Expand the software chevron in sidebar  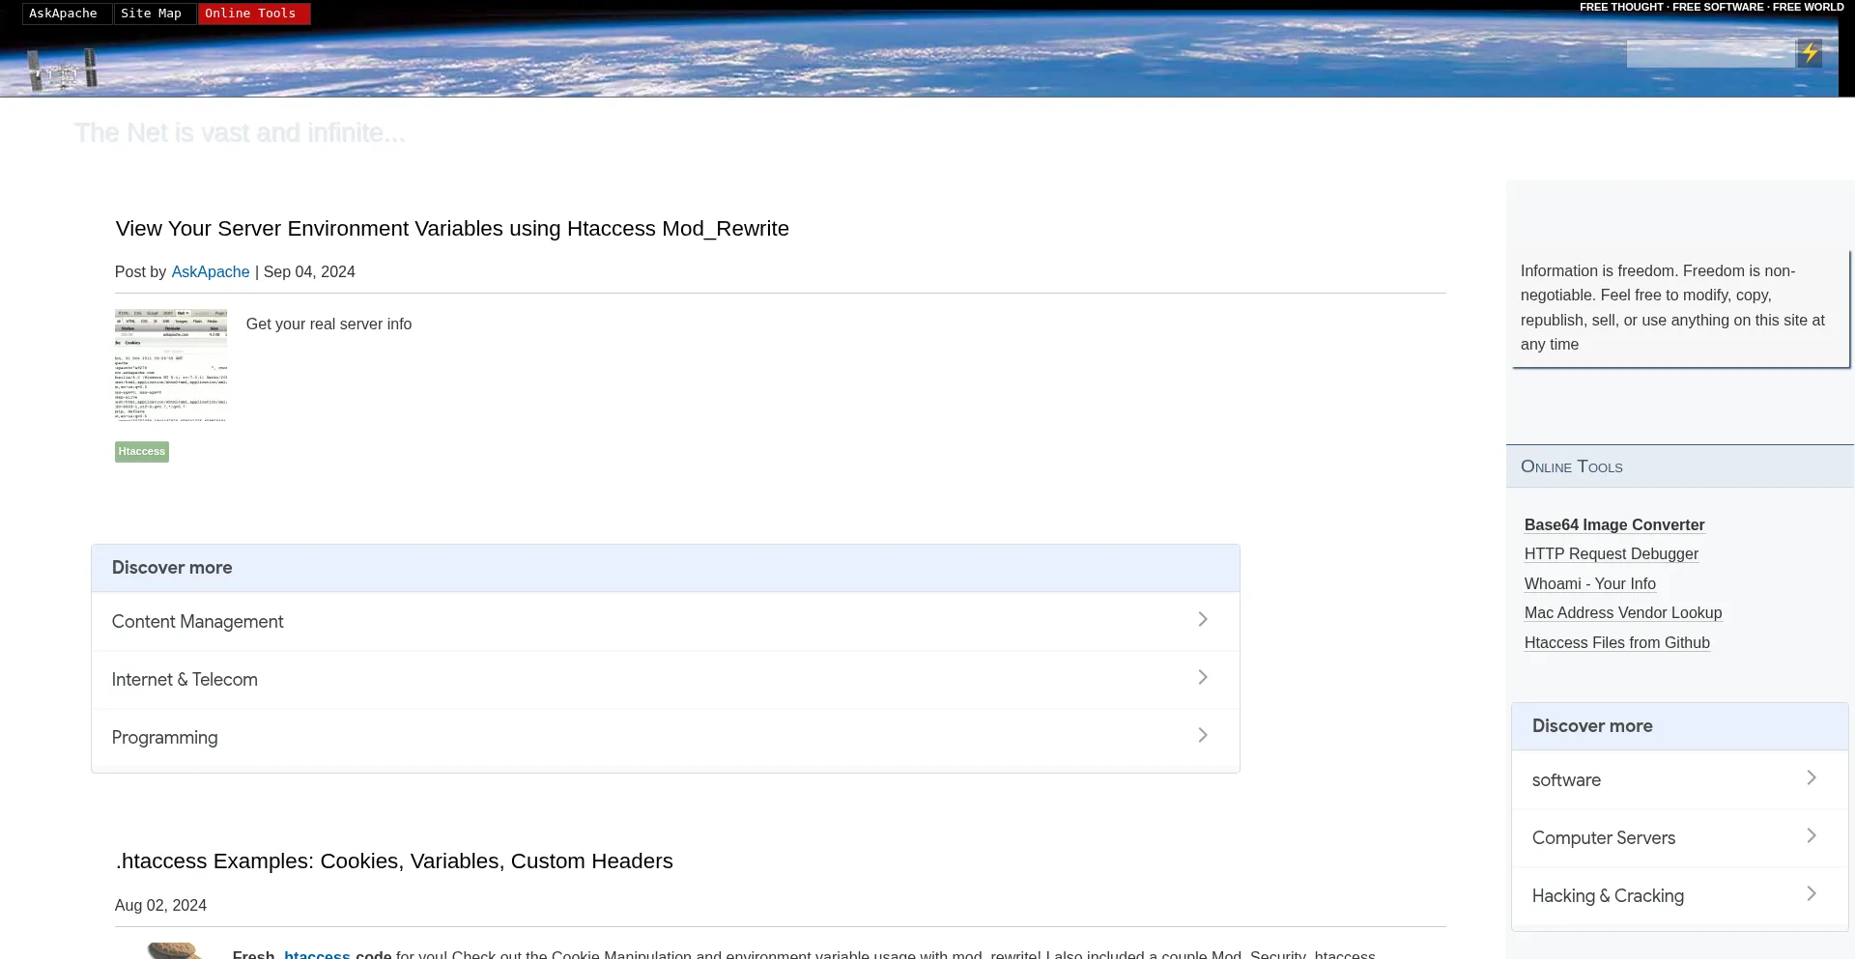coord(1812,777)
